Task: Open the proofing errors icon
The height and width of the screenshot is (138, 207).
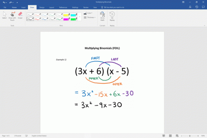Action: coord(27,136)
